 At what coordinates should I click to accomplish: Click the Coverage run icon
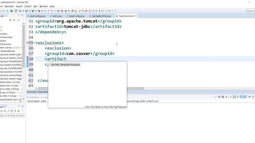(33, 11)
